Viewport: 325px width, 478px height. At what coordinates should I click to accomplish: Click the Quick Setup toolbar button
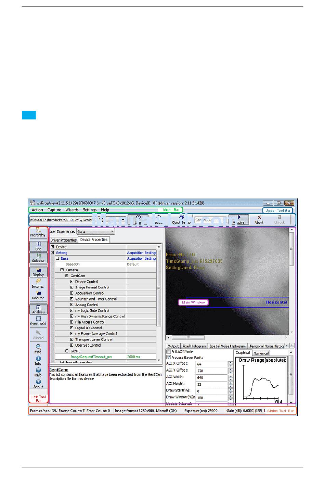(181, 220)
